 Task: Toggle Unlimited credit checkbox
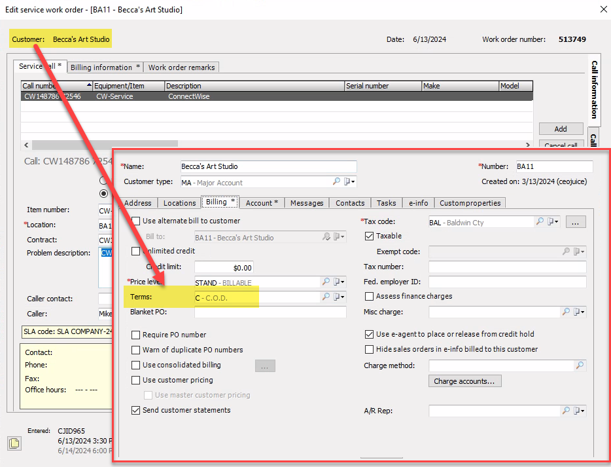pyautogui.click(x=135, y=252)
